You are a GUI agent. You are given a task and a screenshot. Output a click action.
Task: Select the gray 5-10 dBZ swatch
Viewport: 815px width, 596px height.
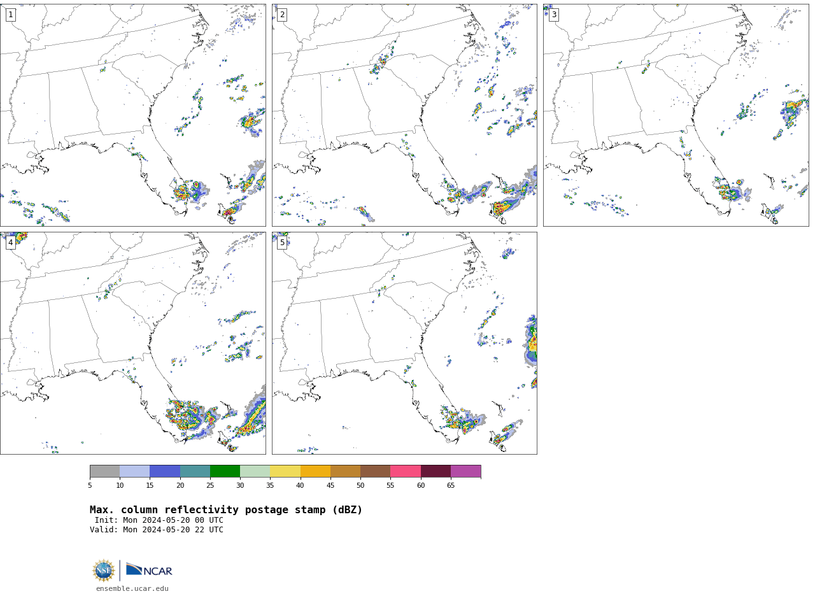(x=104, y=471)
